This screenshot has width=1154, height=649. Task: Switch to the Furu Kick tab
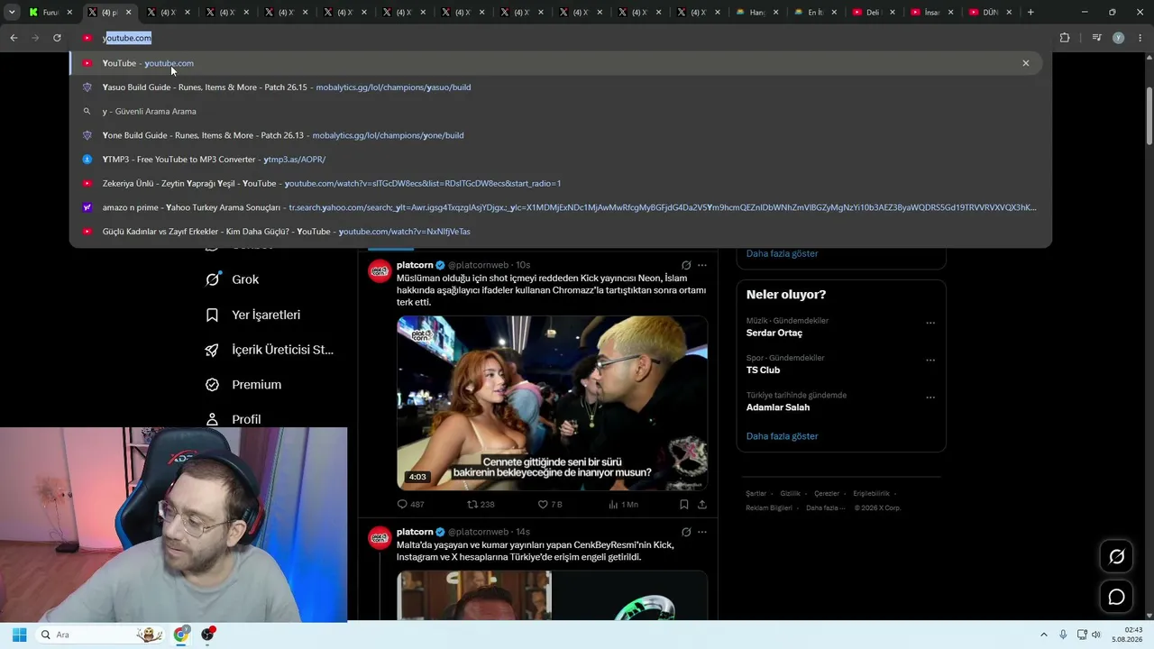tap(50, 13)
